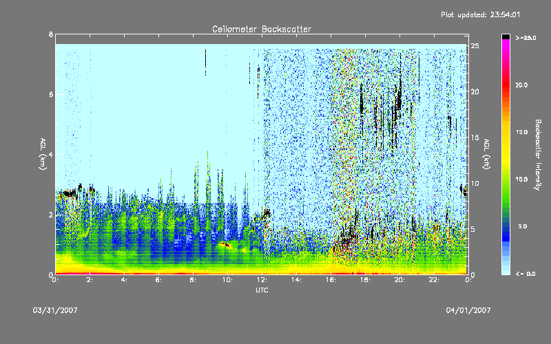Click the "Ceilometer Backscatter" plot title

pos(262,29)
